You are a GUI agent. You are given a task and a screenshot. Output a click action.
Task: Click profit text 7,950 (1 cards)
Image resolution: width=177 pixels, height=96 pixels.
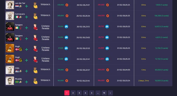pos(162,5)
